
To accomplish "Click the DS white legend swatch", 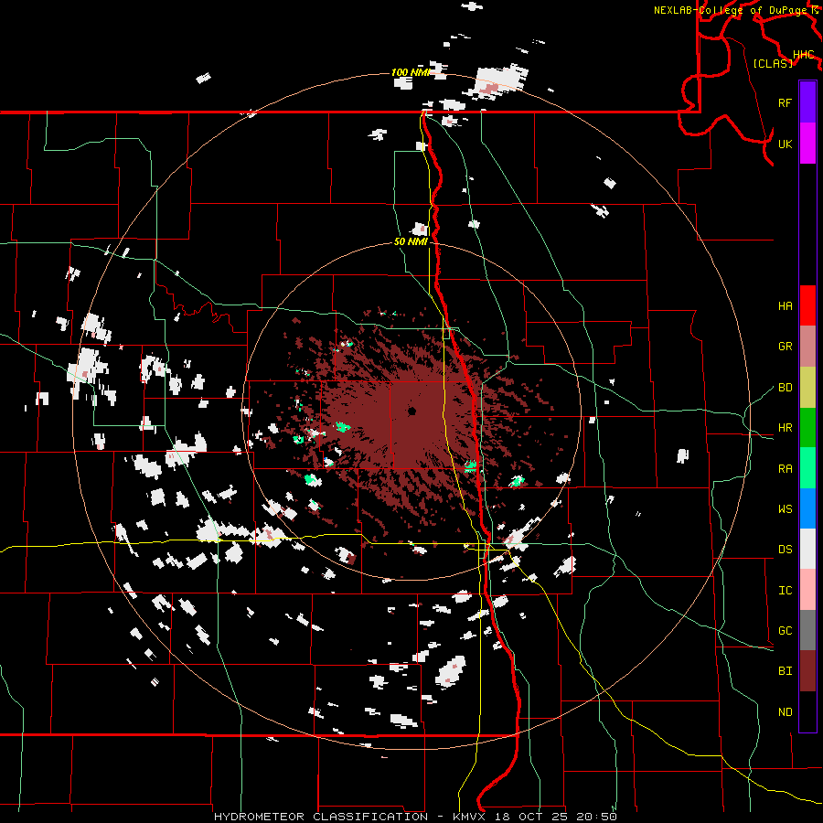I will [x=807, y=549].
